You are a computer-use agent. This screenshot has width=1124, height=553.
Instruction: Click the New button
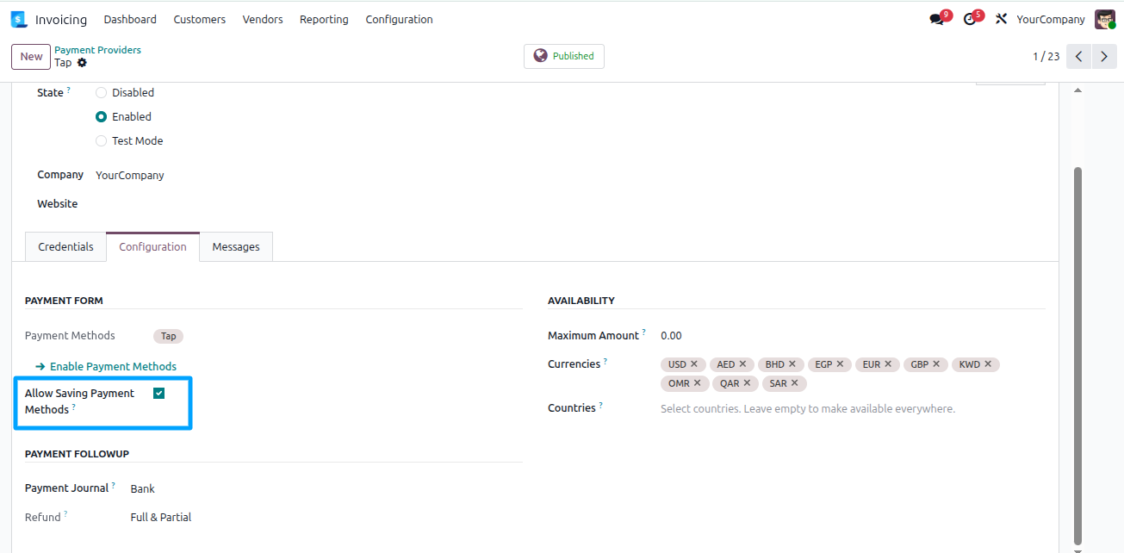point(30,56)
